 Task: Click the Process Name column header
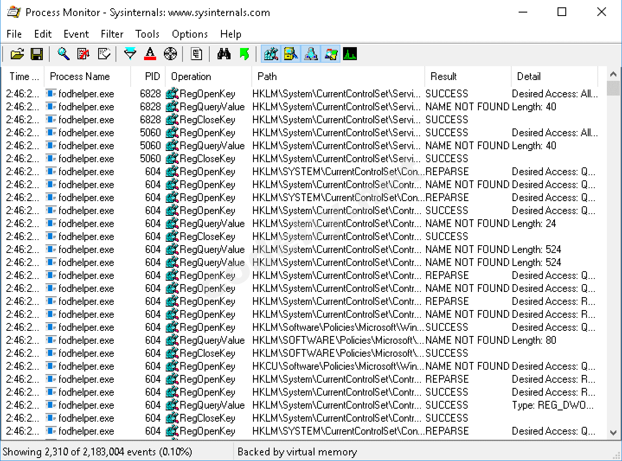point(88,77)
